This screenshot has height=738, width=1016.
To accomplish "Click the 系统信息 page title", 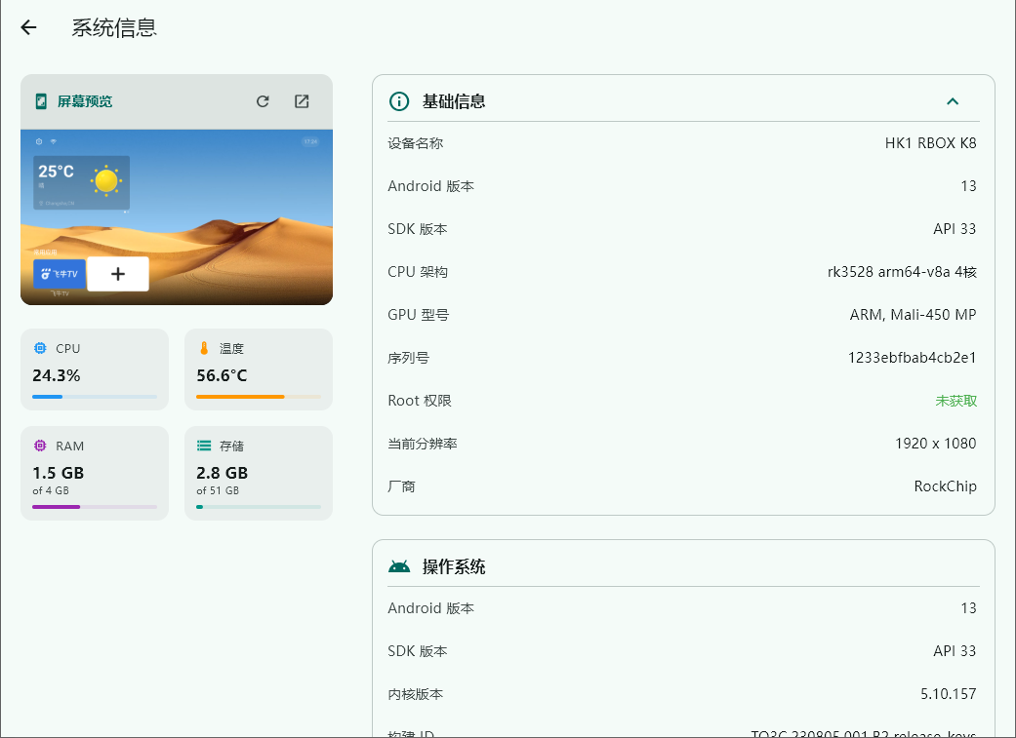I will [x=114, y=28].
